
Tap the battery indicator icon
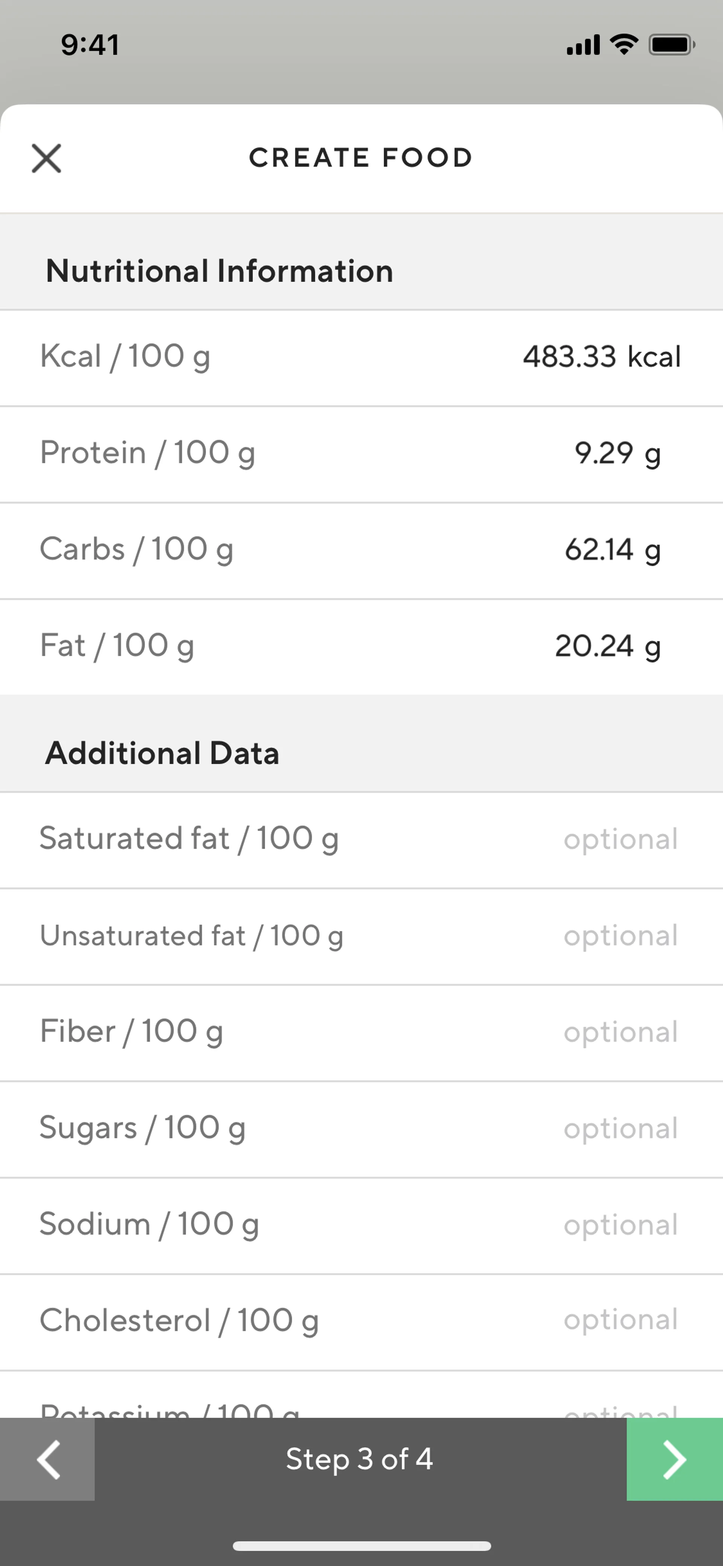(x=671, y=44)
